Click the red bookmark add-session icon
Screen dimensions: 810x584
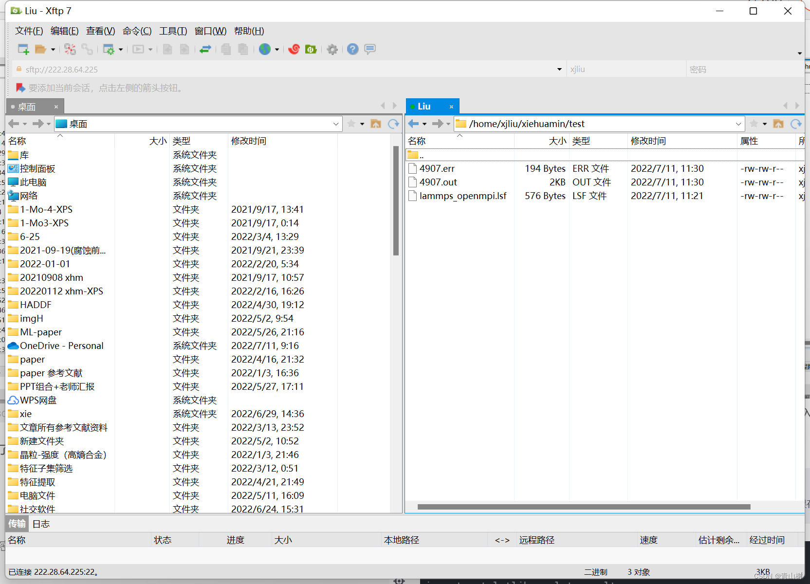20,88
